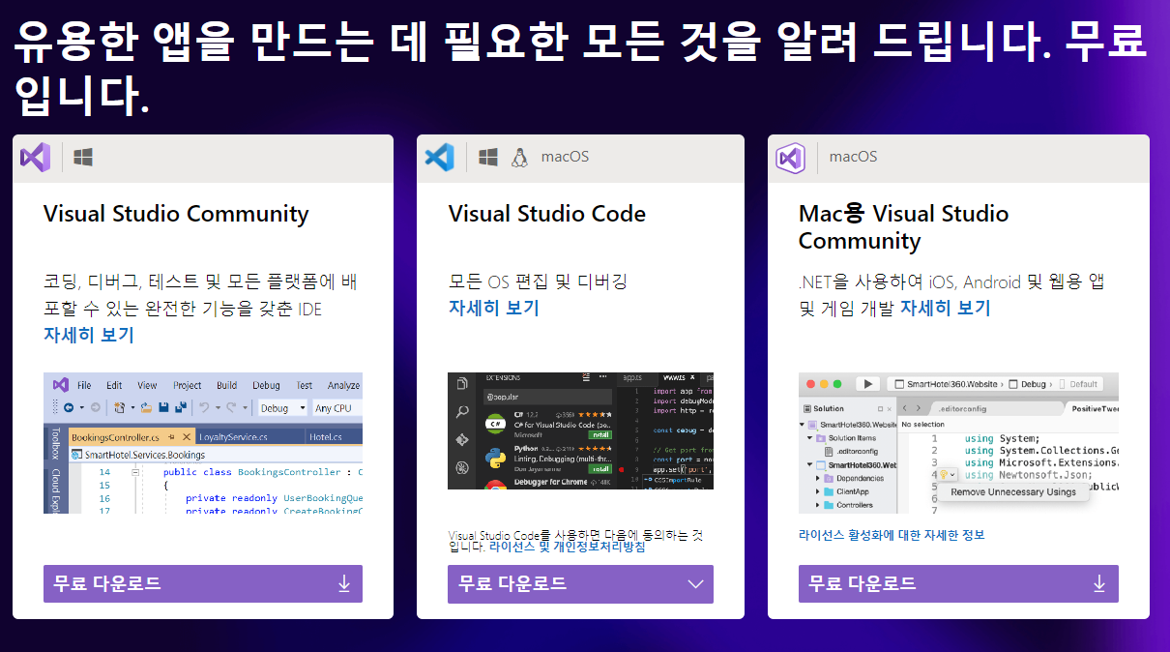This screenshot has width=1170, height=652.
Task: Click macOS label in Mac용 Visual Studio card
Action: 853,157
